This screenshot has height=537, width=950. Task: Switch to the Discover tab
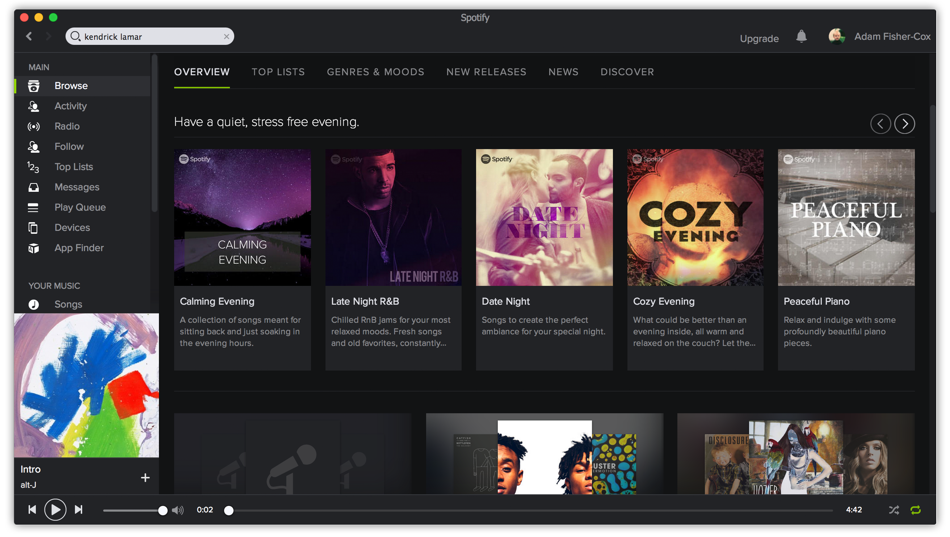pos(627,72)
